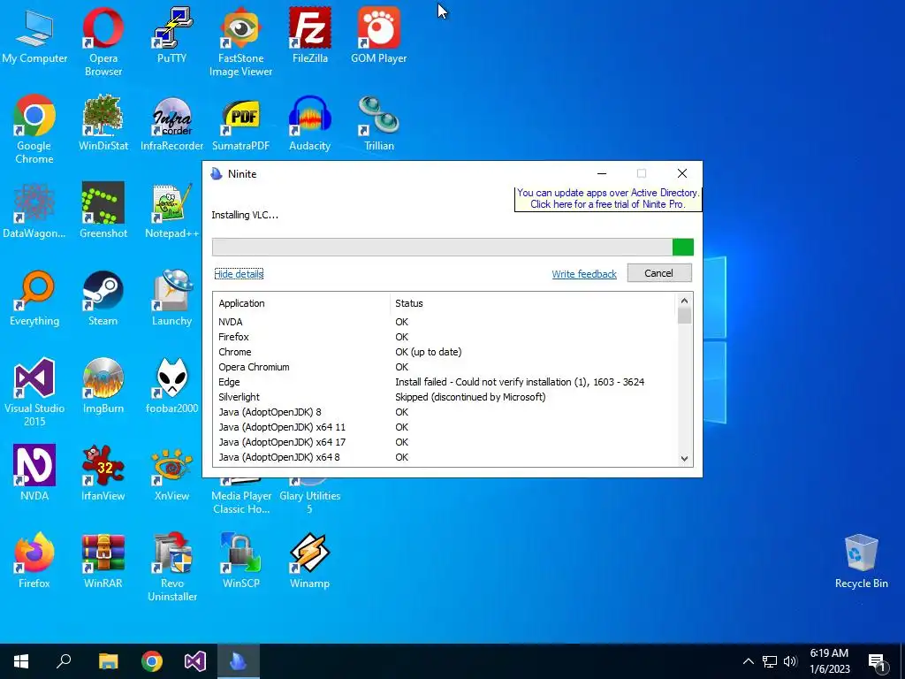Viewport: 905px width, 679px height.
Task: Minimize the Ninite window
Action: click(601, 173)
